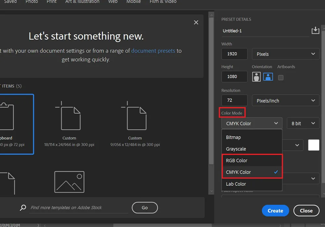This screenshot has width=325, height=227.
Task: Select portrait orientation icon
Action: 256,77
